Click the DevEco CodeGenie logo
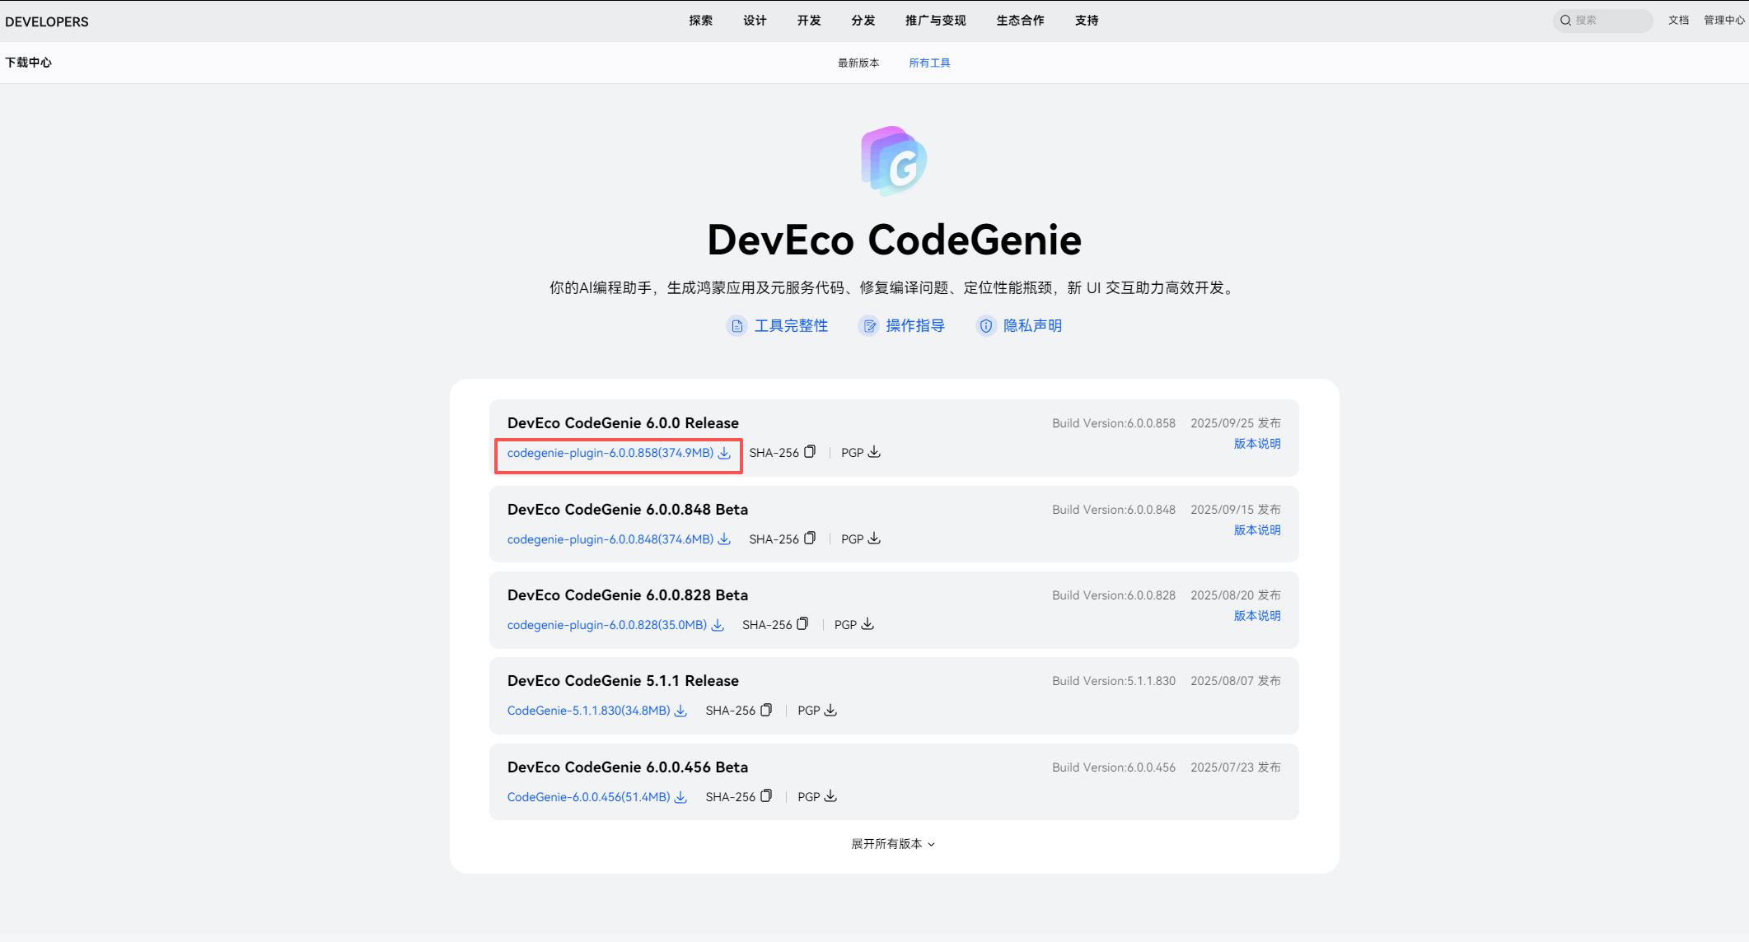This screenshot has width=1749, height=942. [894, 161]
